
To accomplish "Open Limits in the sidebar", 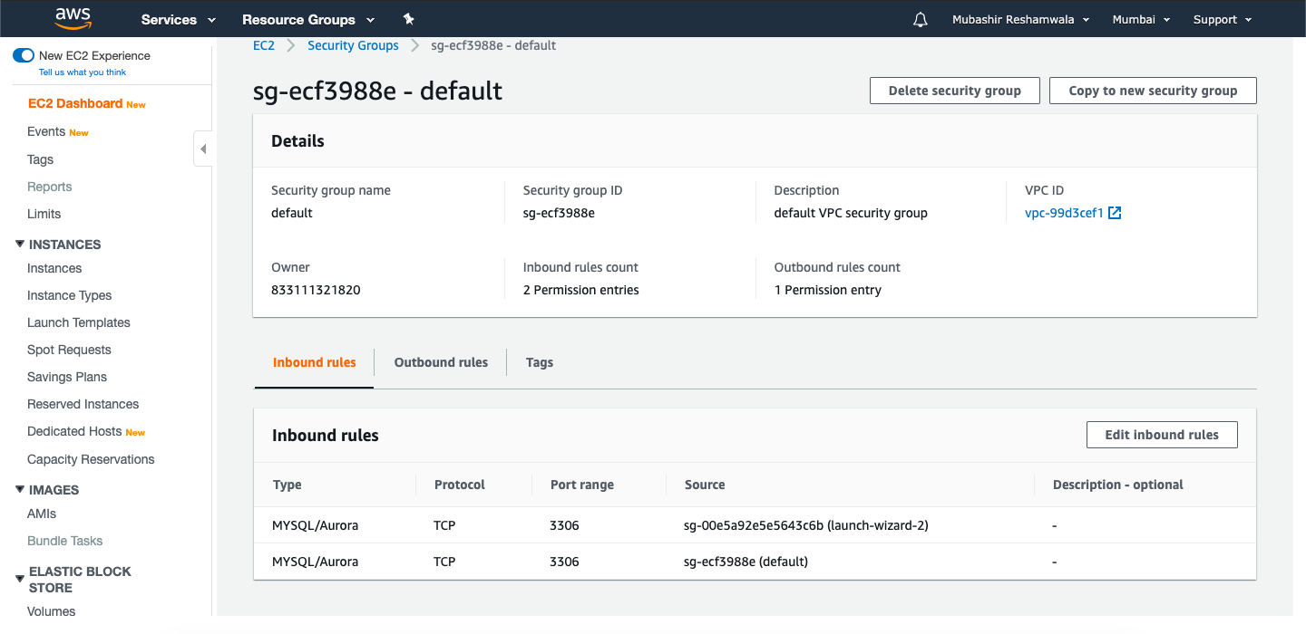I will (x=44, y=214).
